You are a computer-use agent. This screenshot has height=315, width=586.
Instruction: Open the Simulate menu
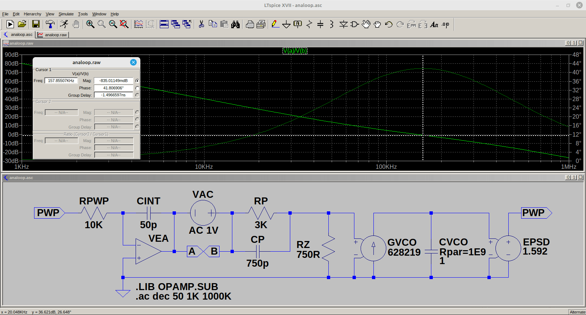tap(66, 14)
